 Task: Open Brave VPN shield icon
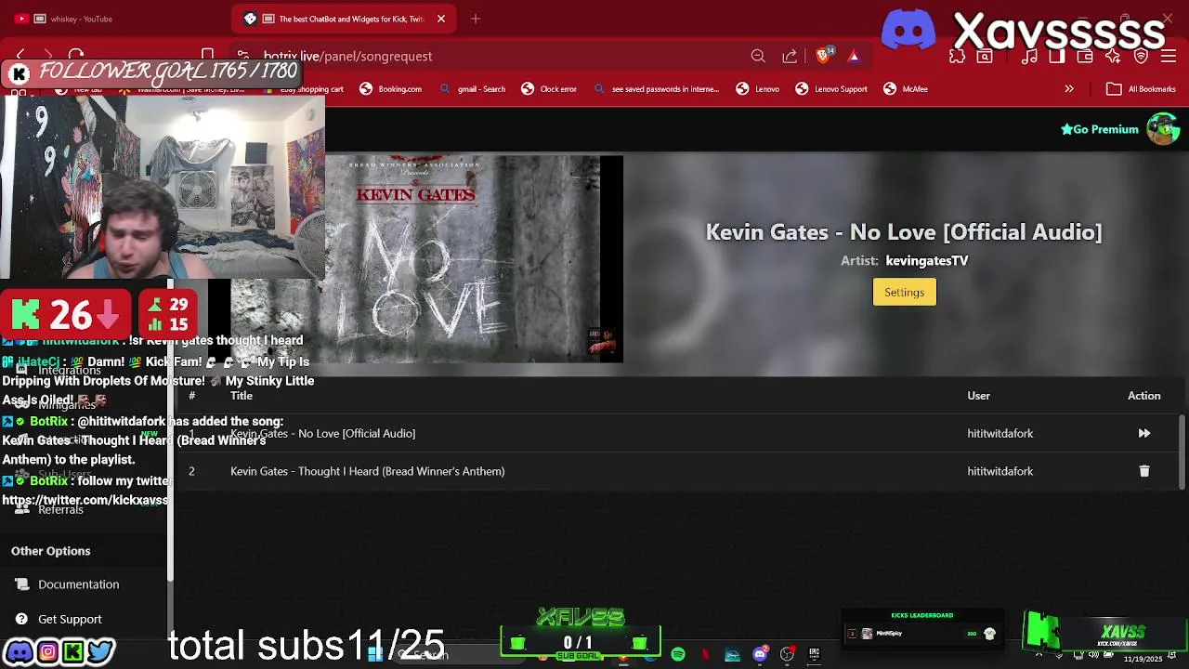click(x=1141, y=56)
